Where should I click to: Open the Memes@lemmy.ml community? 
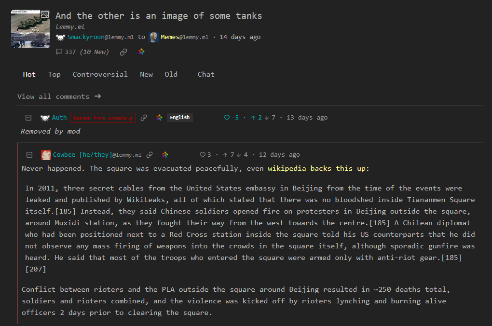tap(184, 37)
